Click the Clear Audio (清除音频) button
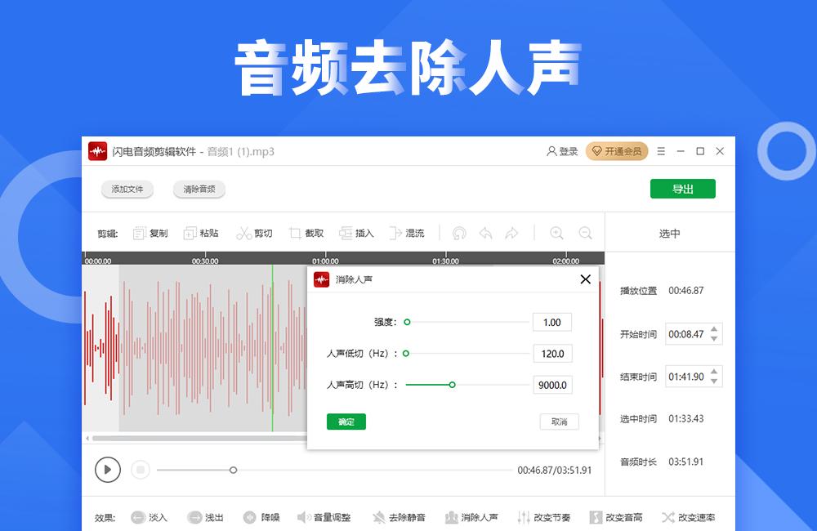Viewport: 817px width, 531px height. pos(199,190)
